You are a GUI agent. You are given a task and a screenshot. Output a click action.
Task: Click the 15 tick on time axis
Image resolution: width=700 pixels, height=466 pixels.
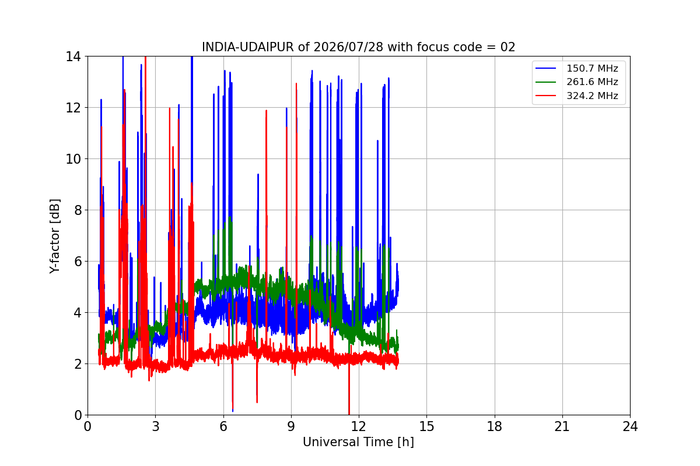coord(426,426)
